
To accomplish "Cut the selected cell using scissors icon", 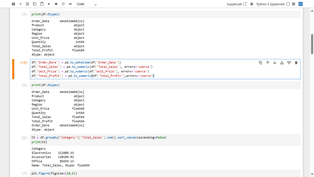I will click(28, 4).
